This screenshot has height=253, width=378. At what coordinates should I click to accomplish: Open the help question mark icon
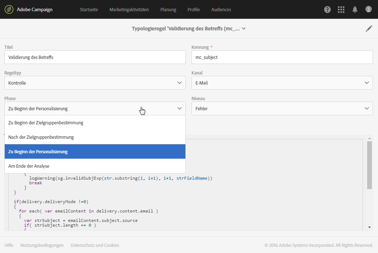click(x=327, y=10)
